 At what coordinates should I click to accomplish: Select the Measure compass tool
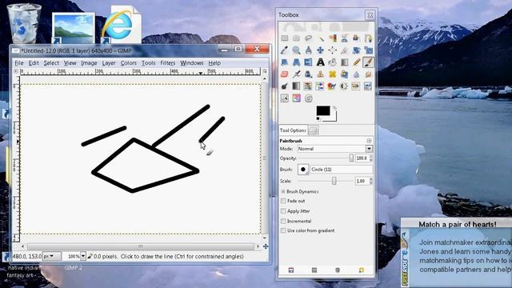coord(308,50)
